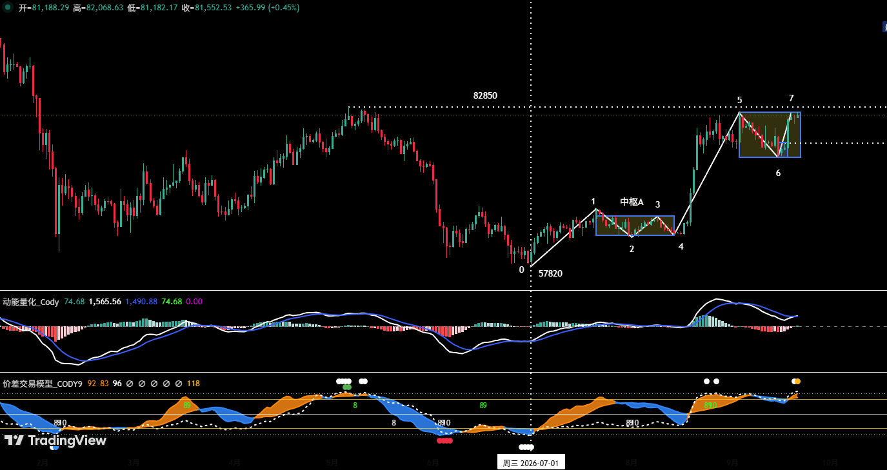Click the bright green 74.68 indicator value

point(172,302)
